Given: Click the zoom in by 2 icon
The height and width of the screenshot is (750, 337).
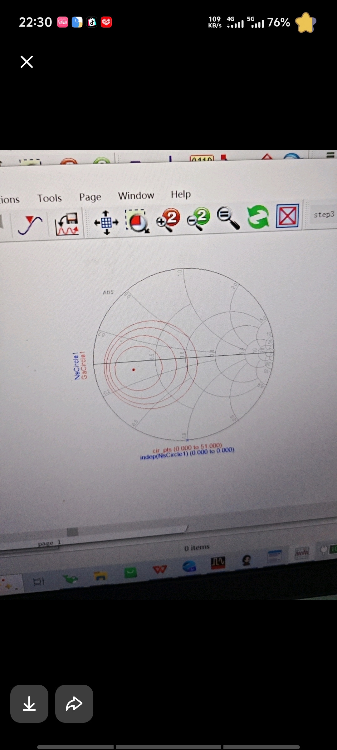Looking at the screenshot, I should coord(169,219).
